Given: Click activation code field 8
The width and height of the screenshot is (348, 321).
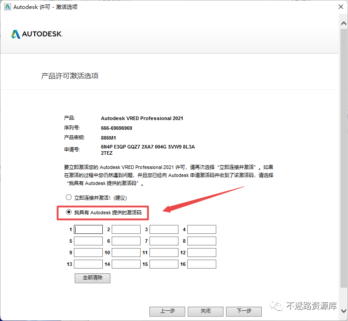Looking at the screenshot, I should (202, 241).
